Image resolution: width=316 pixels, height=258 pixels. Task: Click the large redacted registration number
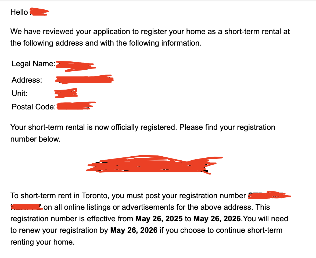(x=154, y=164)
